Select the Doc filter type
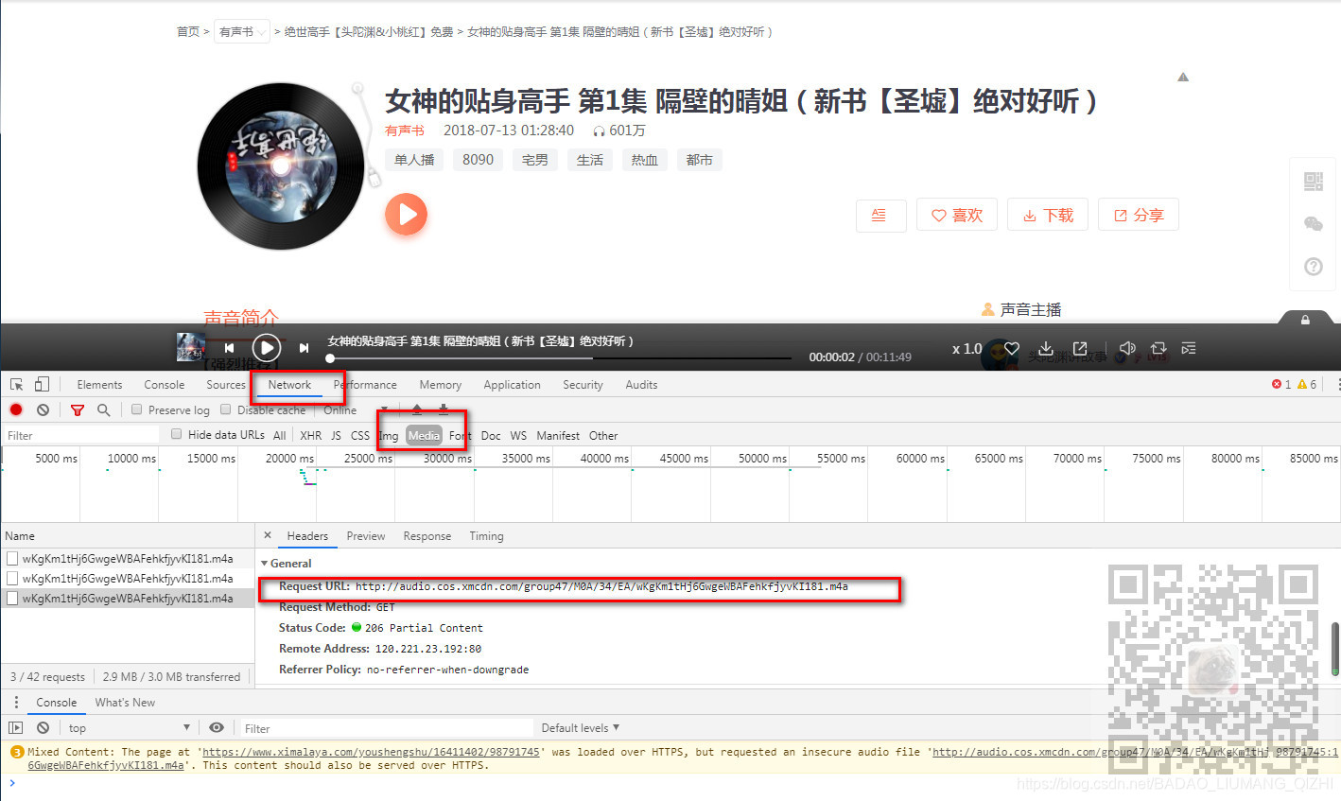 tap(491, 435)
